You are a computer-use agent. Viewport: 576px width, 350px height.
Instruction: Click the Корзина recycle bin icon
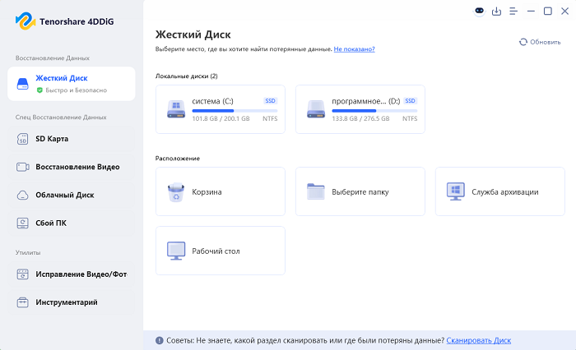click(176, 191)
